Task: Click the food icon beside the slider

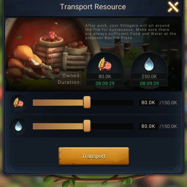Action: coord(18,103)
